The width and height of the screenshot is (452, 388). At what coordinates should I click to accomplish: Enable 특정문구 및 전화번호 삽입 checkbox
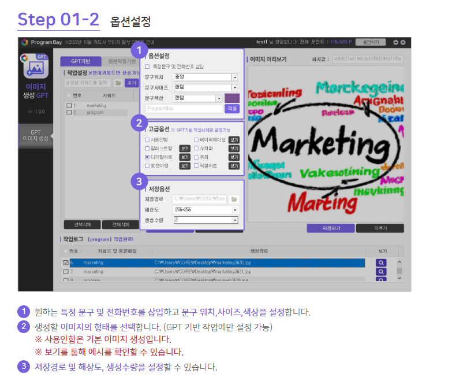pyautogui.click(x=147, y=67)
